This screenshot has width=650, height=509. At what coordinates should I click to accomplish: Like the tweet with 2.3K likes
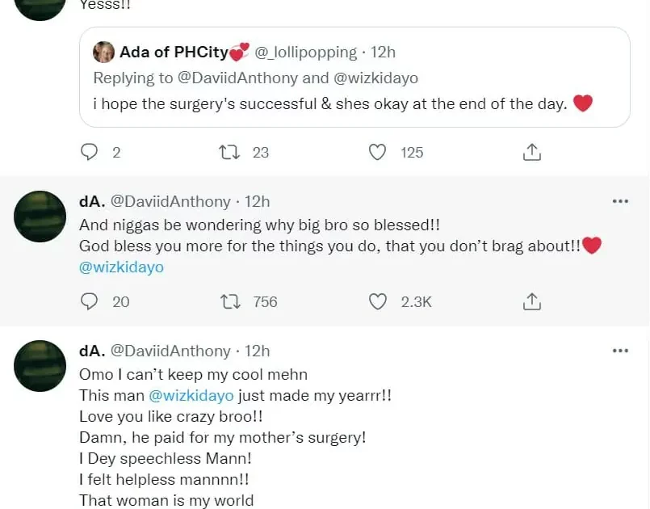[377, 301]
